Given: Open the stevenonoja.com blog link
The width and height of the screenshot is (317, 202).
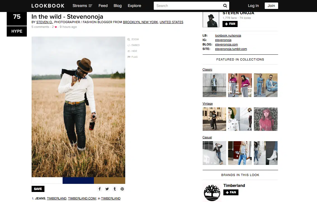Looking at the screenshot, I should (226, 44).
